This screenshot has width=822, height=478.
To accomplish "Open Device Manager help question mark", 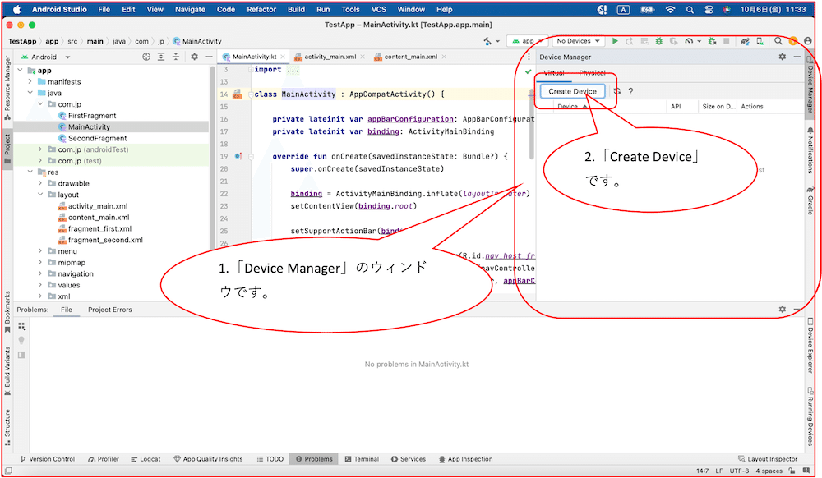I will coord(630,91).
